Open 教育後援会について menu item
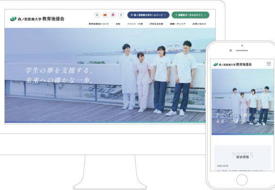This screenshot has height=190, width=275. pyautogui.click(x=99, y=24)
